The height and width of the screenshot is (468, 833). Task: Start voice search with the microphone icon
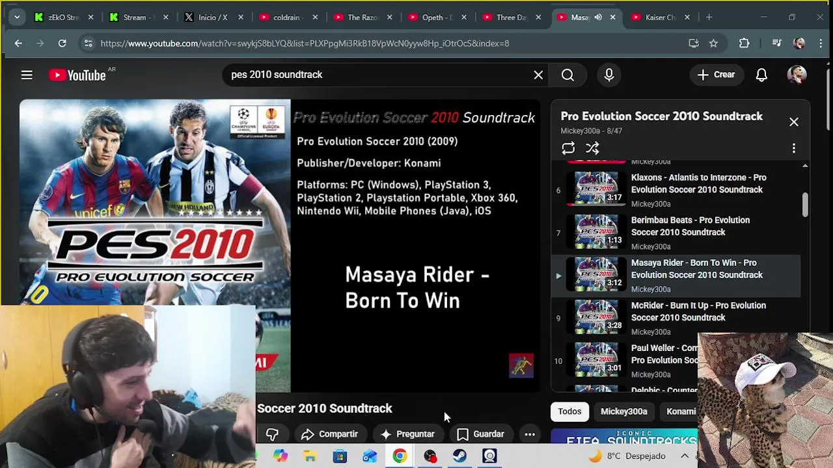pos(609,75)
